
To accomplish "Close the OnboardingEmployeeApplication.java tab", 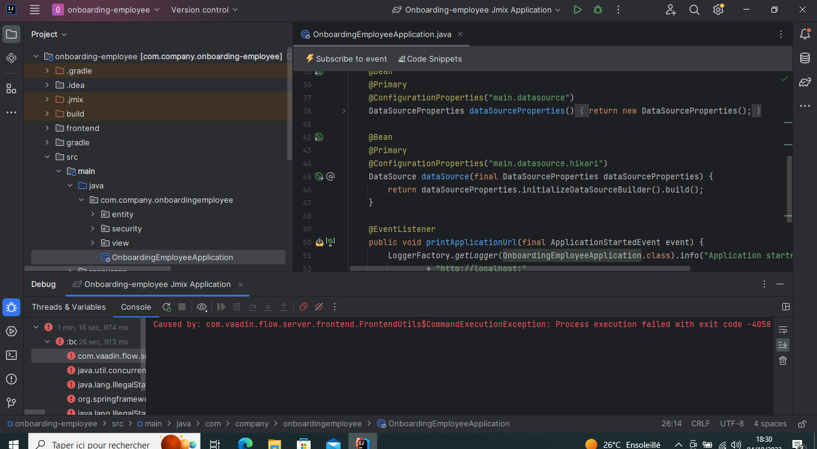I will point(460,35).
